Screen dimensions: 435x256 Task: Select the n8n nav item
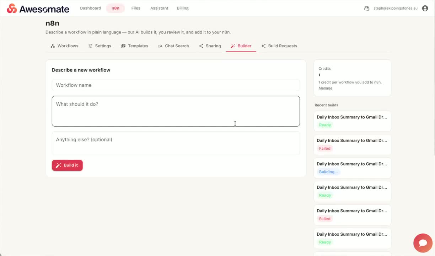(116, 8)
